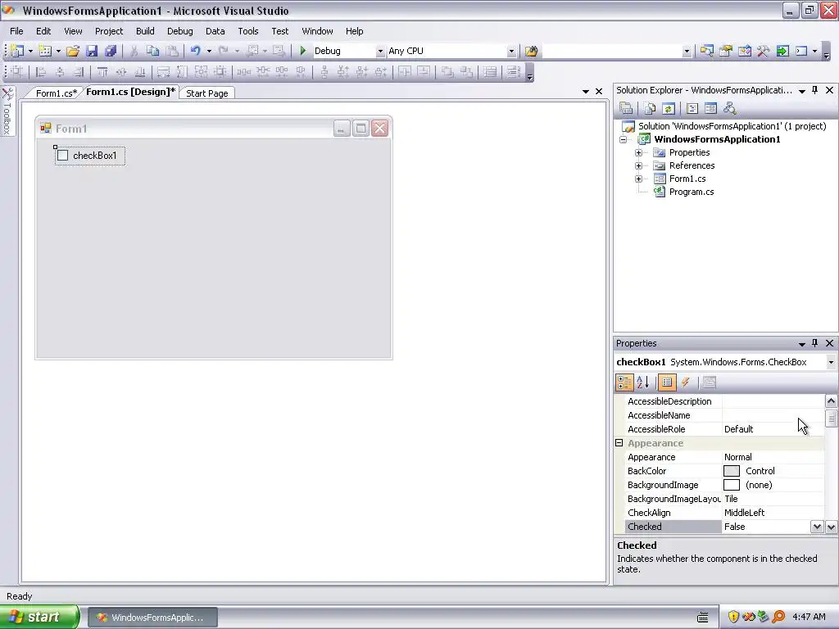The width and height of the screenshot is (839, 629).
Task: Click View Designer icon in Solution Explorer
Action: 710,109
